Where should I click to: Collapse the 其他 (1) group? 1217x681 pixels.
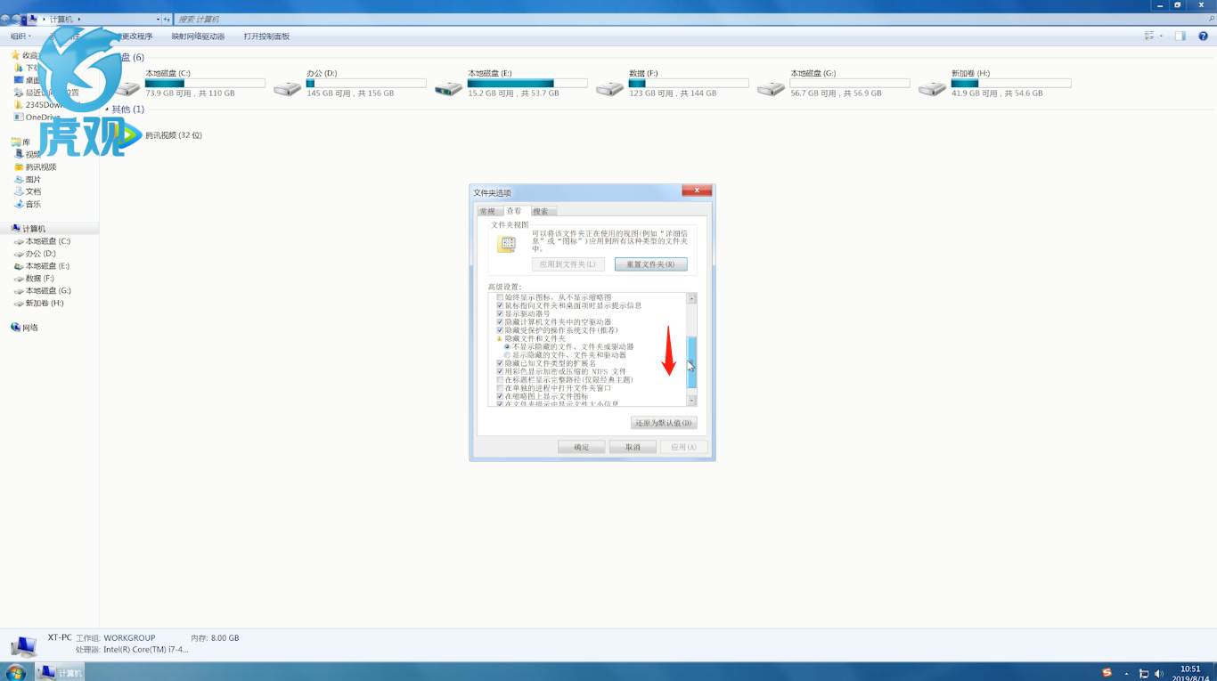pos(106,109)
